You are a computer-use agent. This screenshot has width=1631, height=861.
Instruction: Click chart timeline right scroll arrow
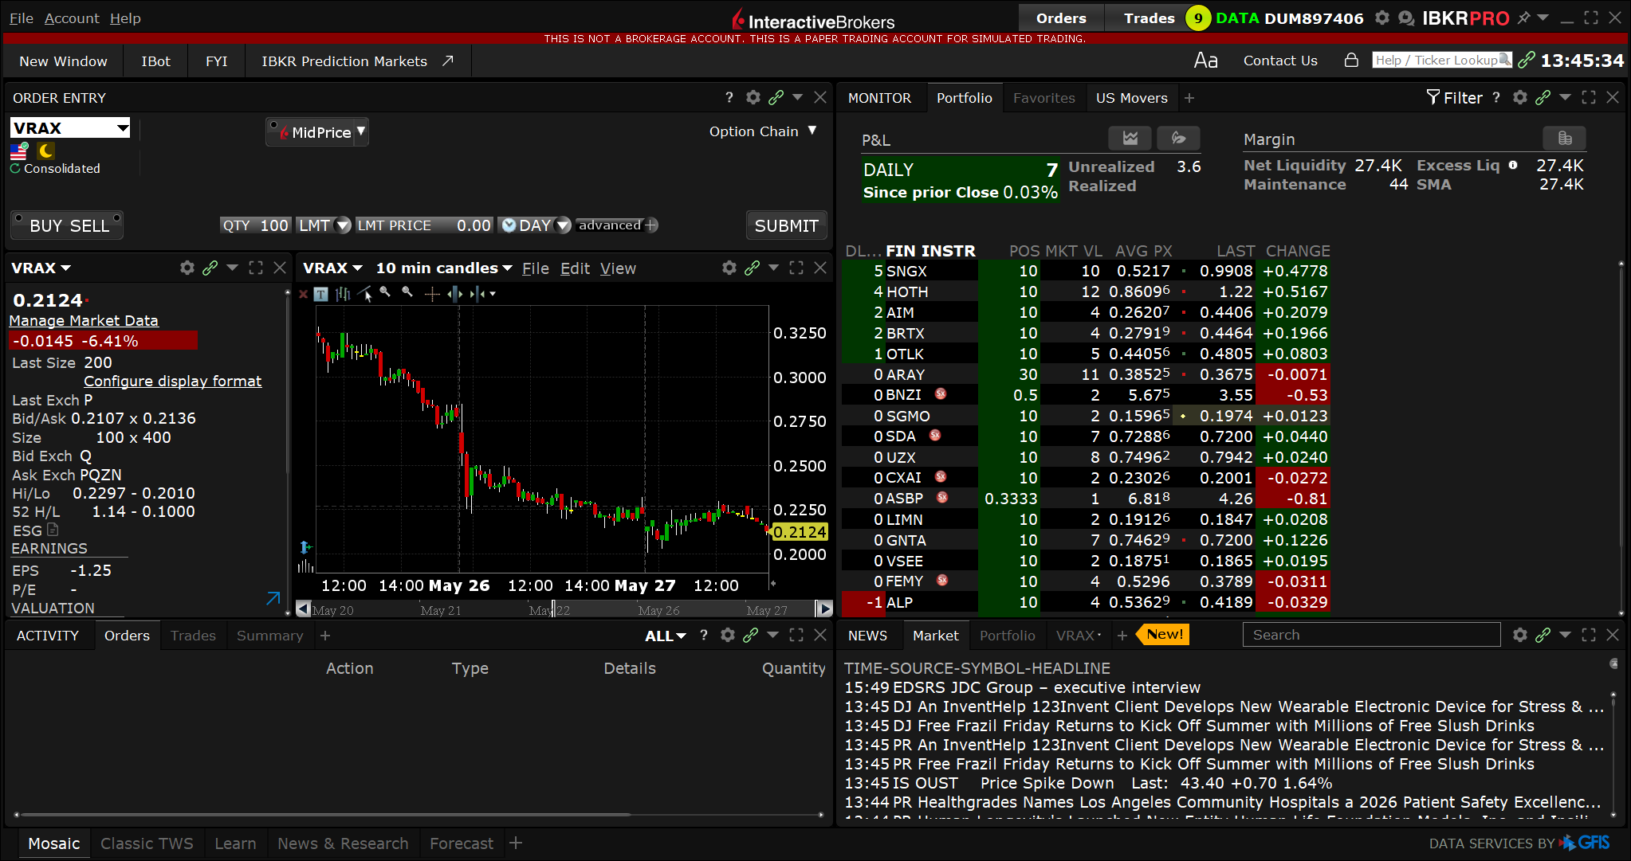click(x=824, y=609)
